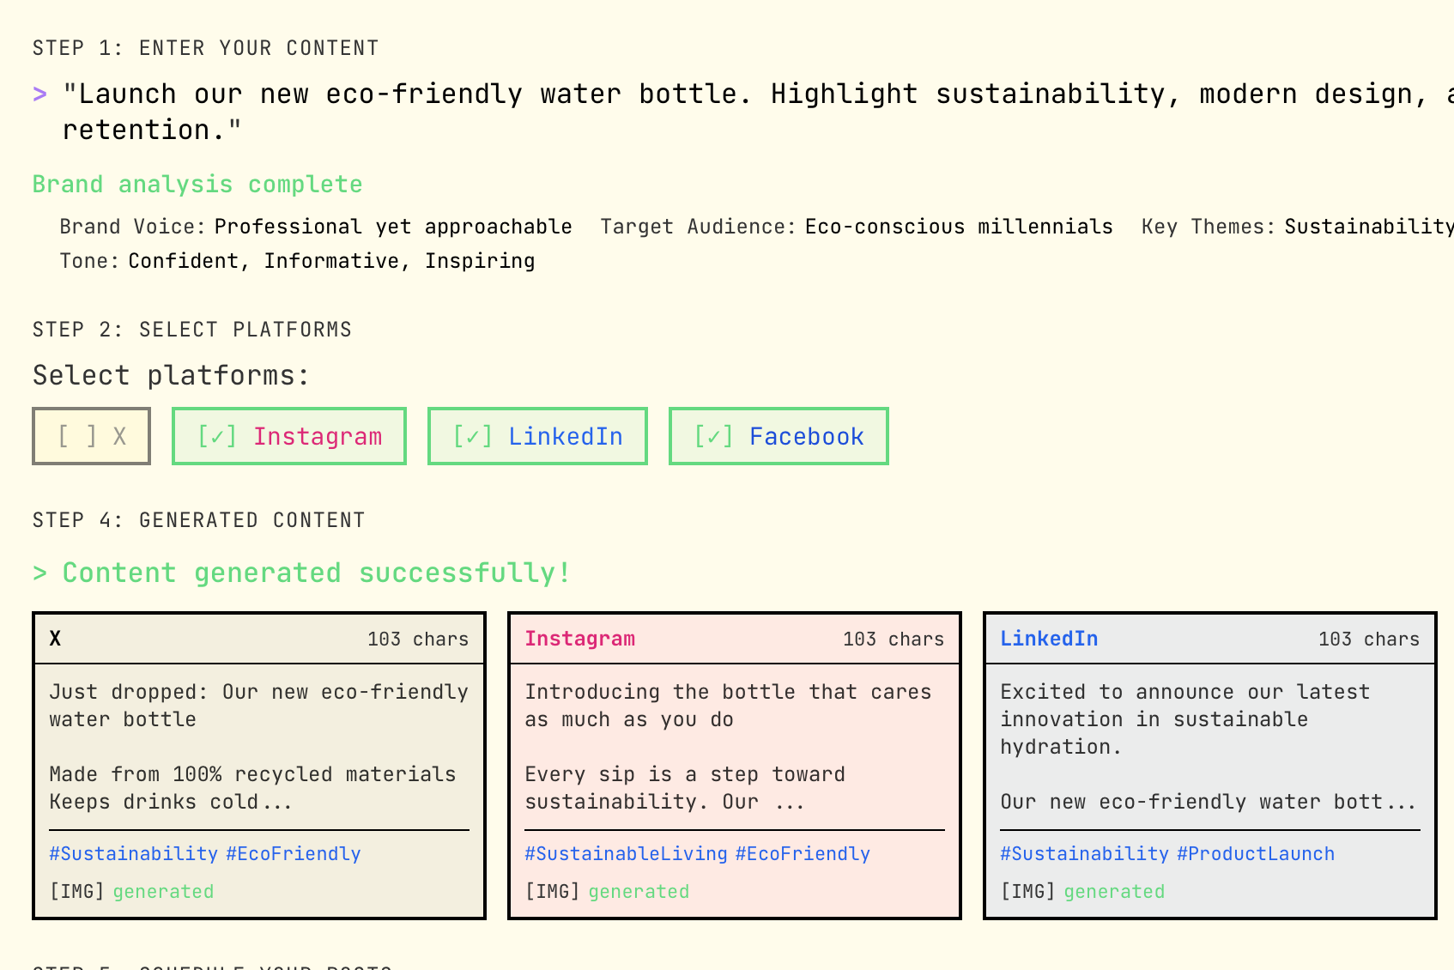Expand the truncated X post text
Viewport: 1454px width, 970px height.
click(x=276, y=803)
